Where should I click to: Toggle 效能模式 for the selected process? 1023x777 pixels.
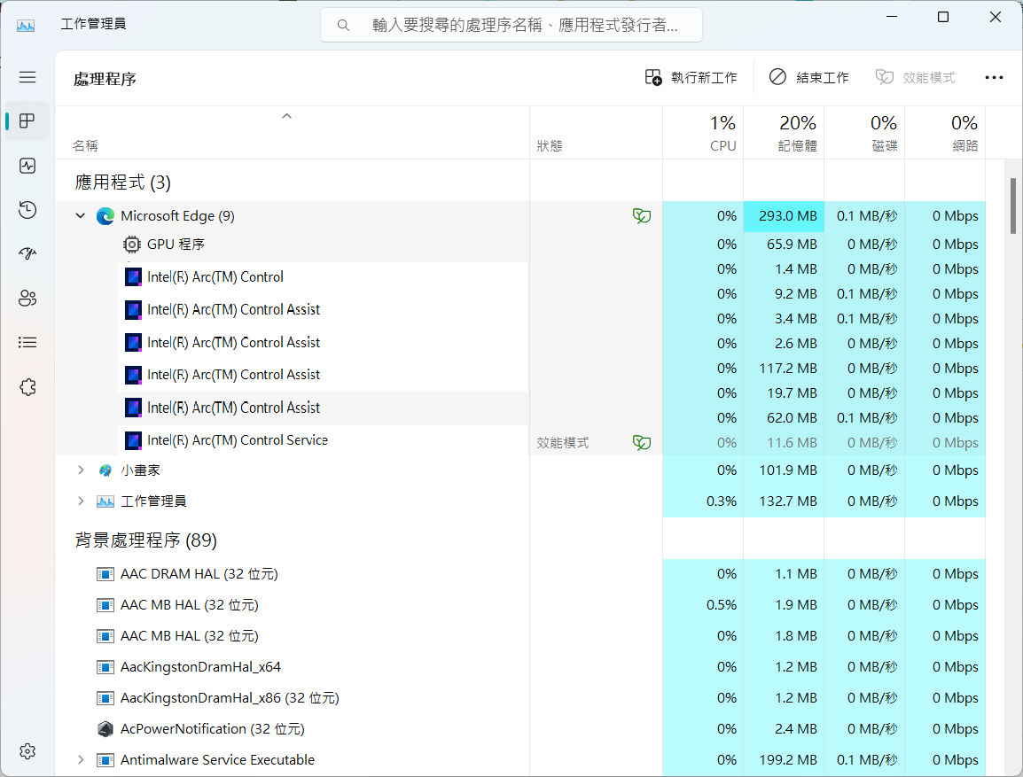coord(915,78)
